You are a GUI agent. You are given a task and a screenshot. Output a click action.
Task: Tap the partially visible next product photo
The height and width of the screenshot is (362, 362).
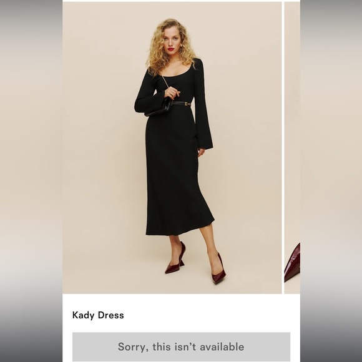(292, 148)
